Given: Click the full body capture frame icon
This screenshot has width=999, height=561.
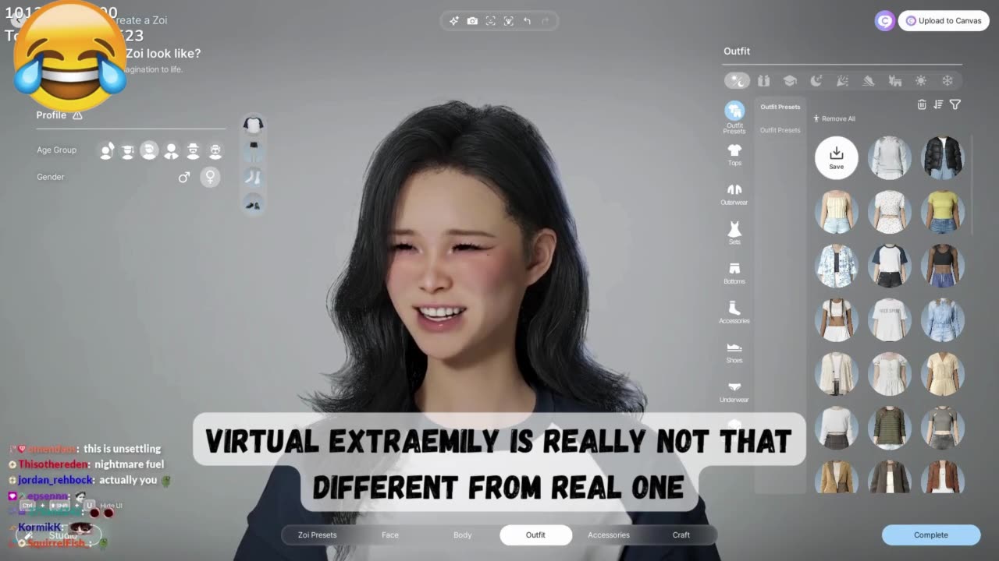Looking at the screenshot, I should (x=509, y=21).
